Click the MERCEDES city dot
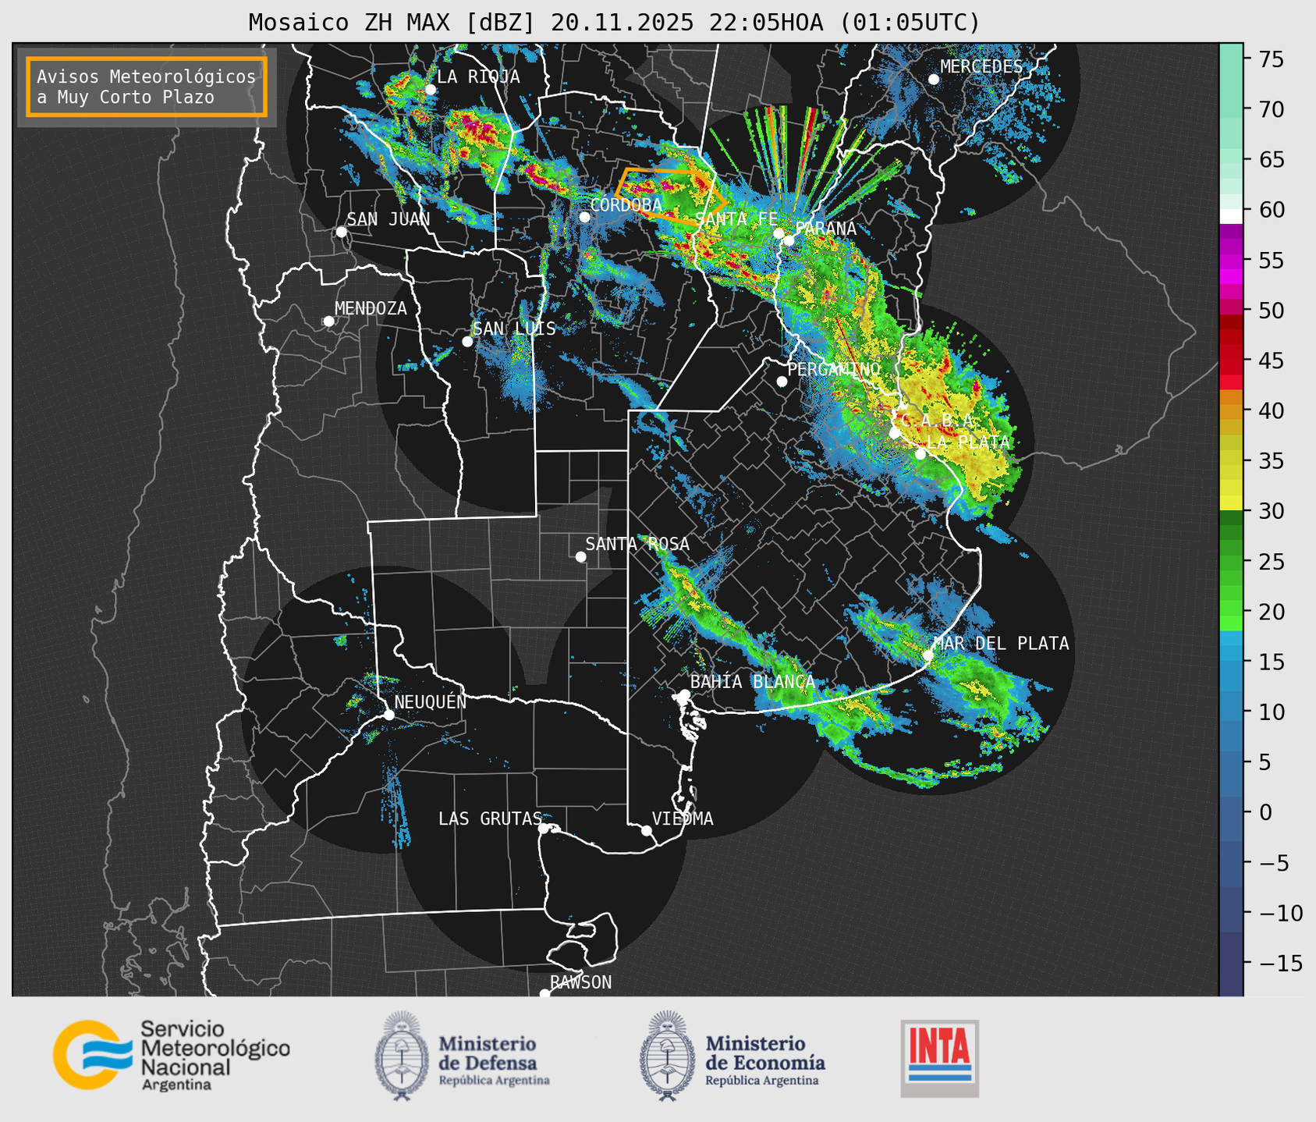The width and height of the screenshot is (1316, 1122). click(x=934, y=80)
